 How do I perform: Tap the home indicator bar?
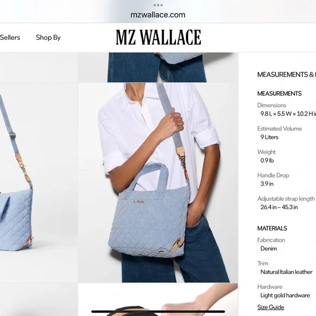(158, 312)
